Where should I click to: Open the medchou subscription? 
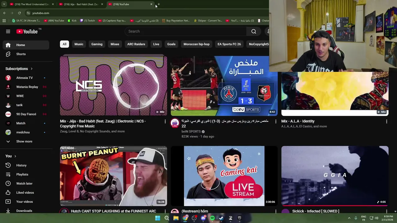[26, 132]
